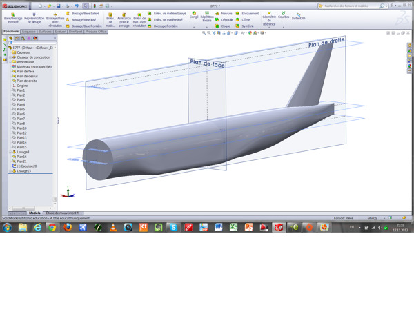
Task: Click the rebuild traffic light icon
Action: [95, 6]
